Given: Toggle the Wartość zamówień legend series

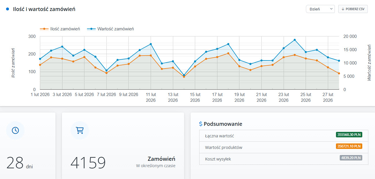Looking at the screenshot, I should (x=110, y=29).
